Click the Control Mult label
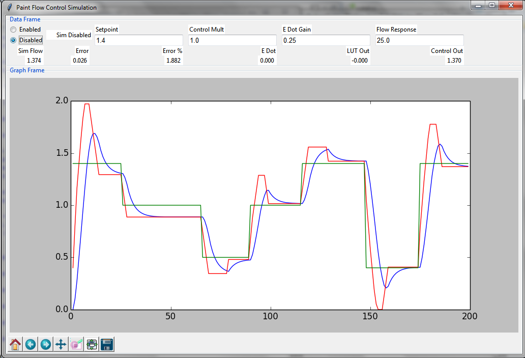The image size is (525, 358). tap(207, 30)
